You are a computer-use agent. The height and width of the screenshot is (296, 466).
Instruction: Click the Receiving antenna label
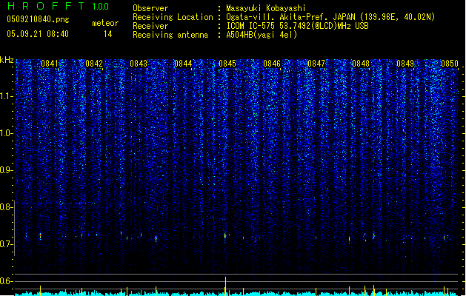(170, 35)
